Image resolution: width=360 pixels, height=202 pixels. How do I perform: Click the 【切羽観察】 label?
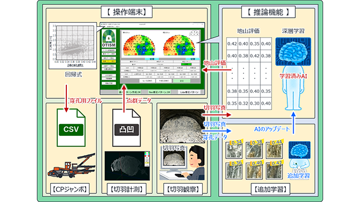pyautogui.click(x=183, y=189)
